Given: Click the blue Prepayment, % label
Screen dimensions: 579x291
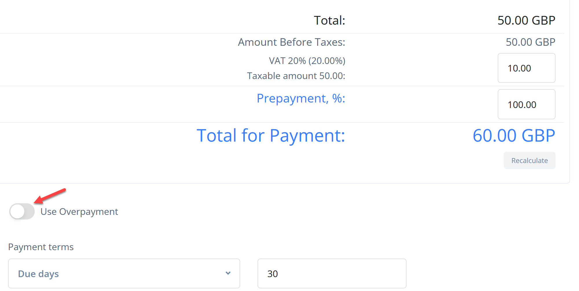Looking at the screenshot, I should pos(301,98).
